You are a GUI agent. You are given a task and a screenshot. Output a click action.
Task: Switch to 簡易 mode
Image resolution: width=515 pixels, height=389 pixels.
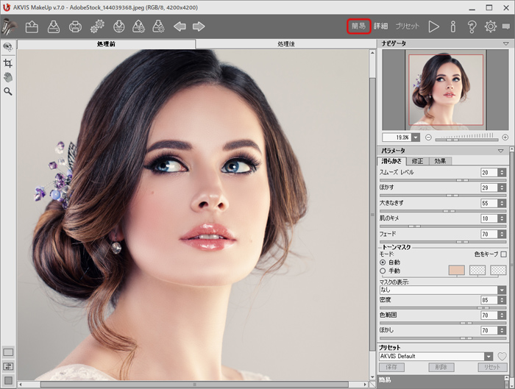coord(359,26)
